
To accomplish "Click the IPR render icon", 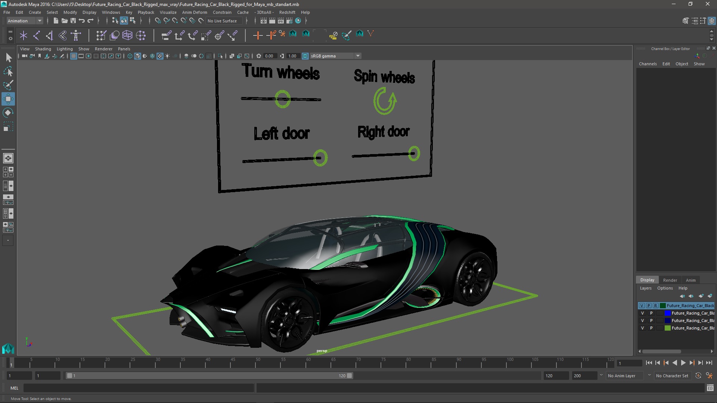I will tap(281, 21).
